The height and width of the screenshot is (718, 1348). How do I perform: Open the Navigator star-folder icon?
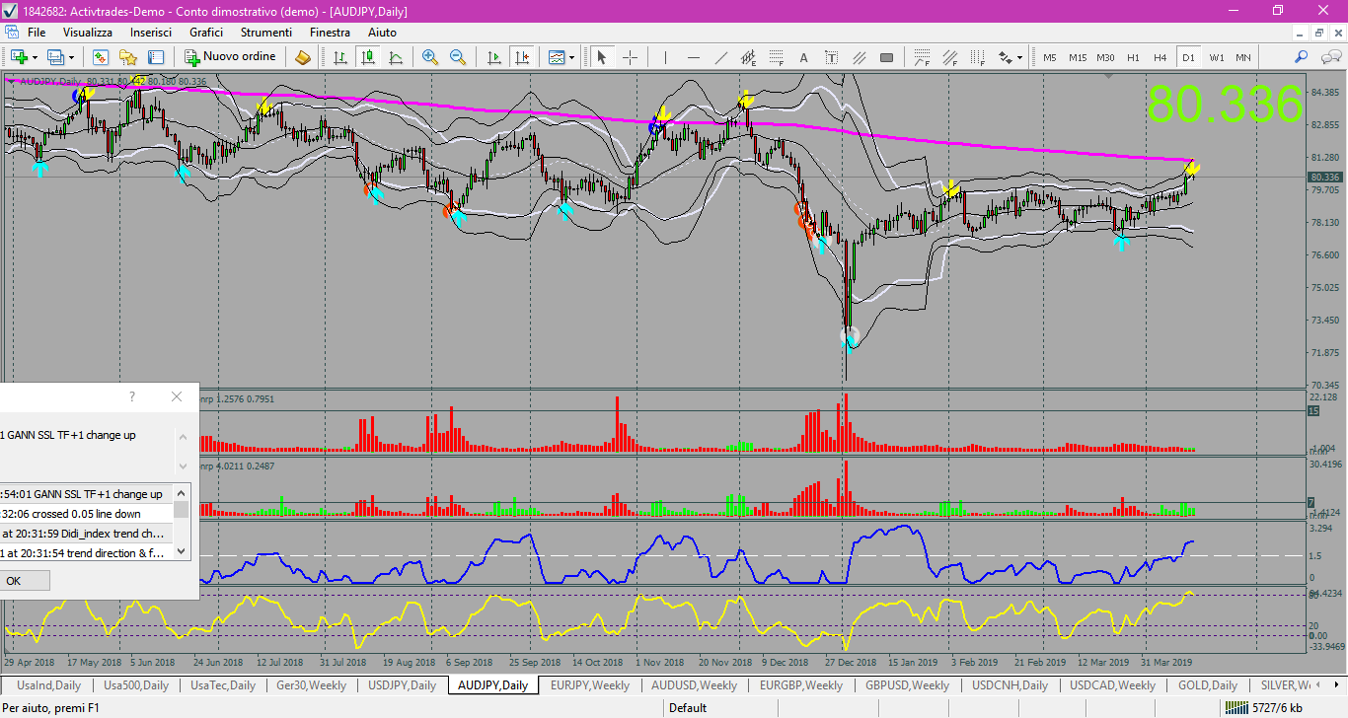pyautogui.click(x=128, y=57)
